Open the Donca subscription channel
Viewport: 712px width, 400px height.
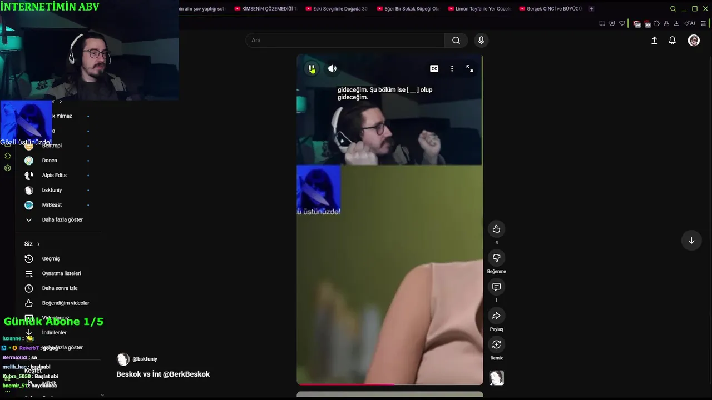coord(58,161)
